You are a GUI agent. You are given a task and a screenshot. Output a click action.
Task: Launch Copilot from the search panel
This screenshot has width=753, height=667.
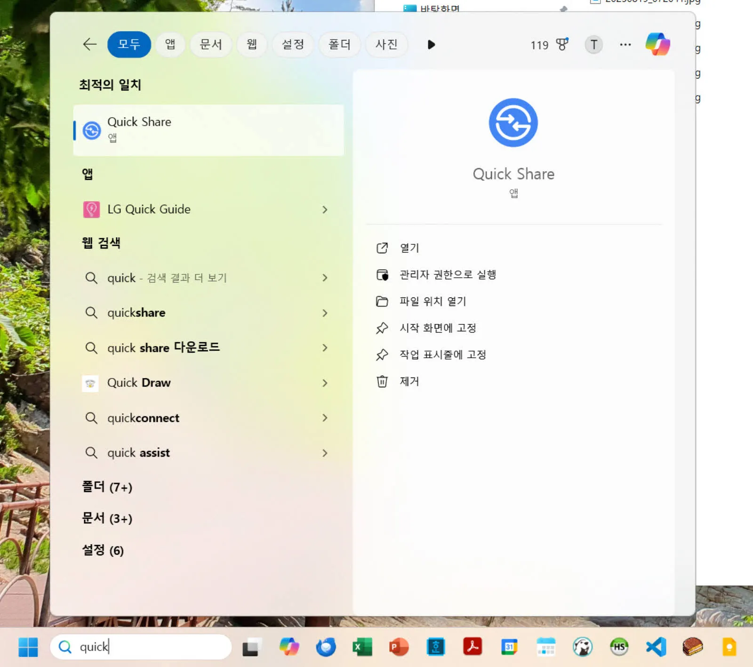657,44
